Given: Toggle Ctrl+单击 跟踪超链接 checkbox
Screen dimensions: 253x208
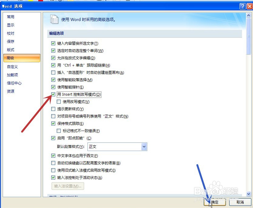Looking at the screenshot, I should [53, 65].
